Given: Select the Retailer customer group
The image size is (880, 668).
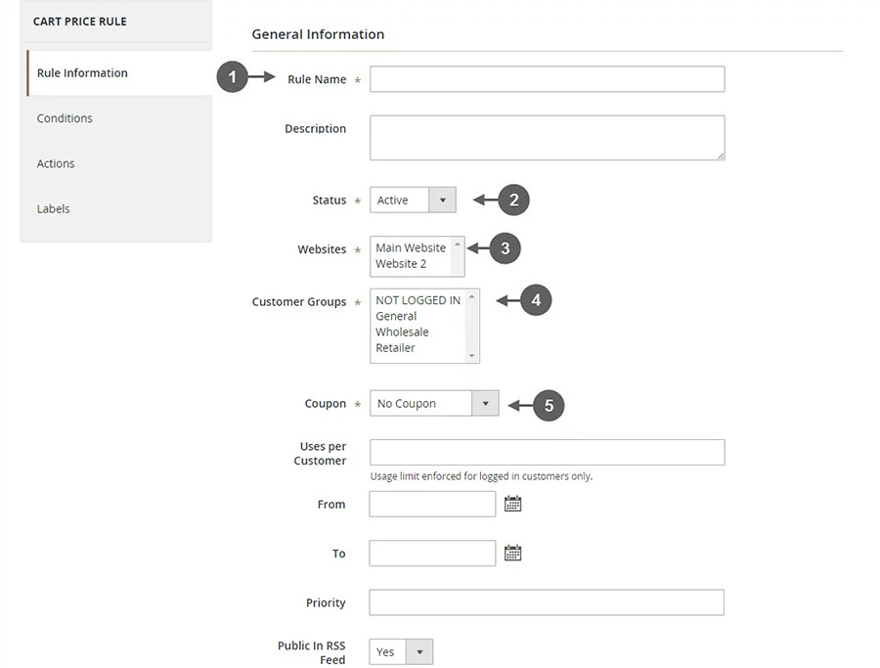Looking at the screenshot, I should [x=395, y=347].
